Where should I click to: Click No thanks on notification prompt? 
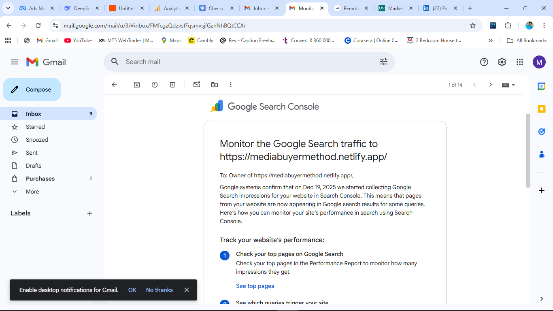pos(160,290)
